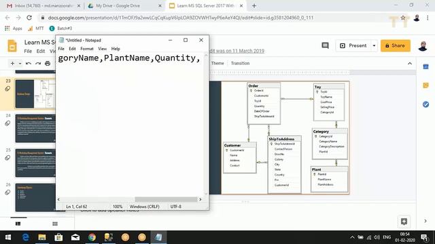Select slide 23 thumbnail
The image size is (435, 244).
(35, 94)
